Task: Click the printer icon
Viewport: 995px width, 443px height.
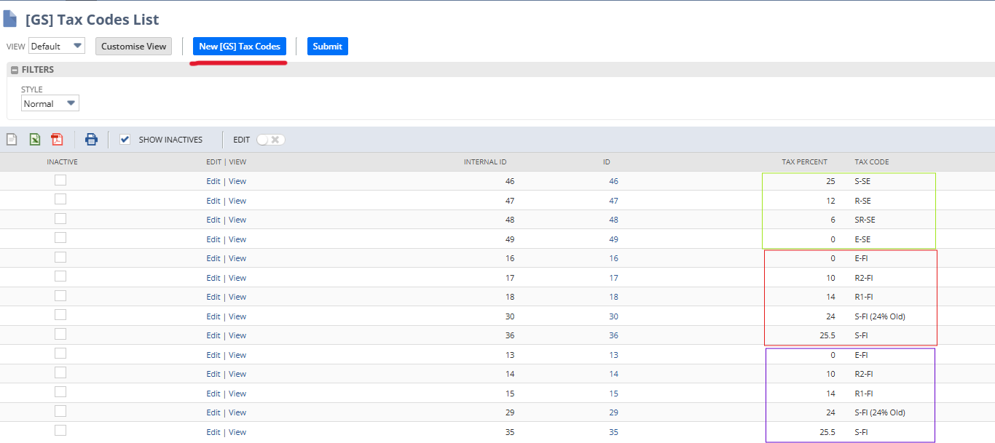Action: click(91, 140)
